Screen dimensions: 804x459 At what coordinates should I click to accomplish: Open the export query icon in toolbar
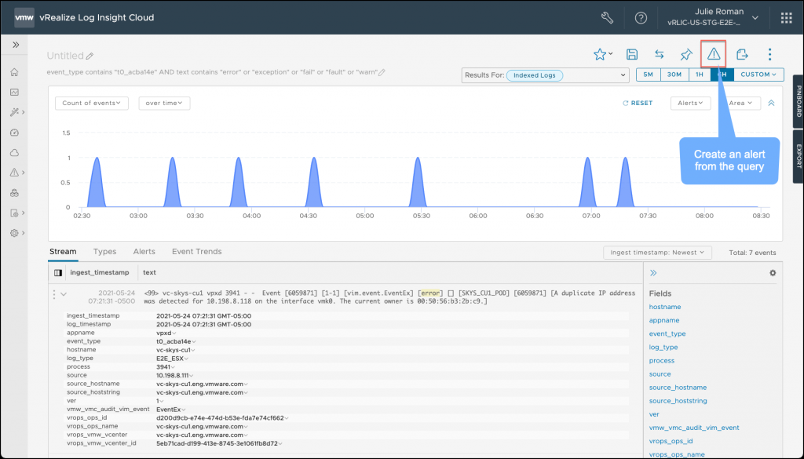(742, 54)
